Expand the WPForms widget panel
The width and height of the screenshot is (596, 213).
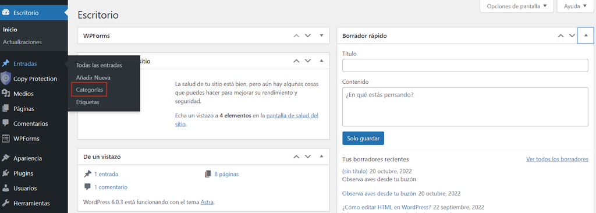(321, 35)
